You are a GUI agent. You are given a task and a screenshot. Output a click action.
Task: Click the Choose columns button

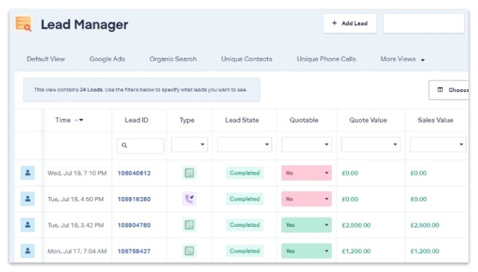[451, 90]
